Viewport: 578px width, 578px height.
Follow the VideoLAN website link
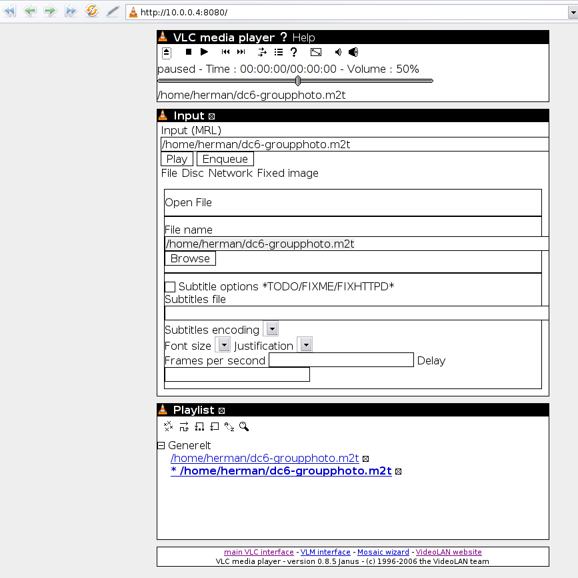pos(449,552)
